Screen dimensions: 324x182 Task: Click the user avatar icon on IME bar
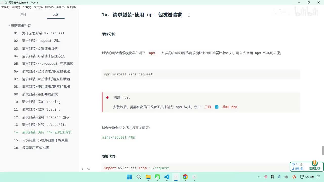tap(301, 164)
